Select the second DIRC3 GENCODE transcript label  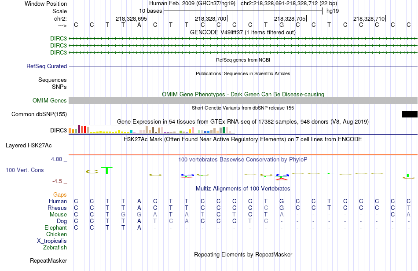pyautogui.click(x=59, y=46)
